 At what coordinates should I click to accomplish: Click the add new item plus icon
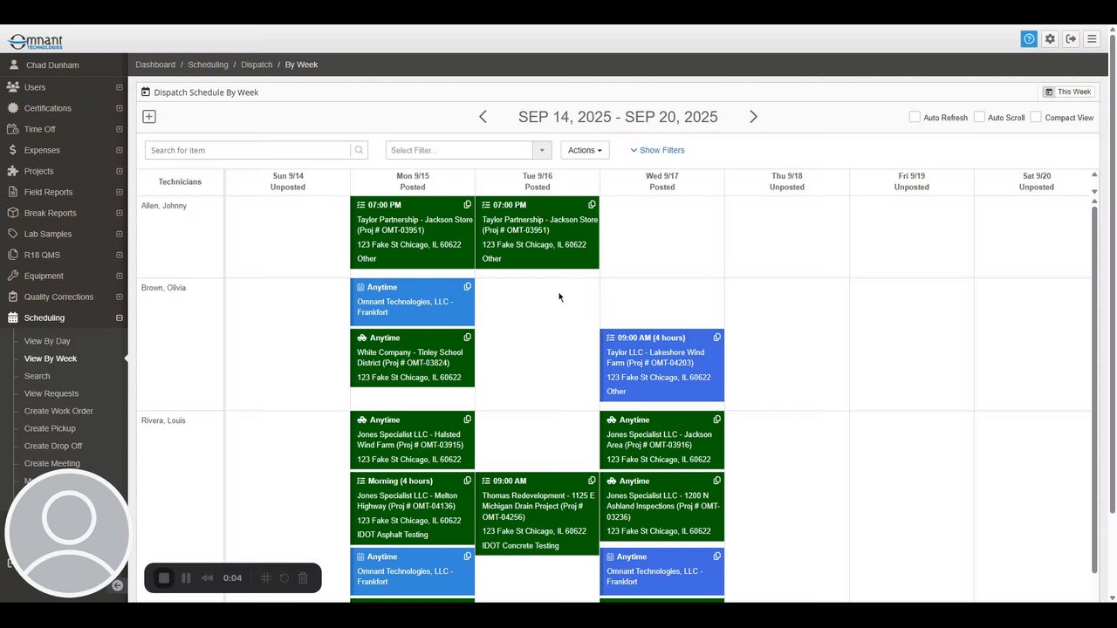tap(149, 117)
